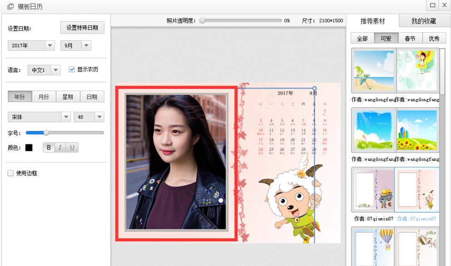Click the 模板日历 title icon
The width and height of the screenshot is (451, 266).
(10, 6)
